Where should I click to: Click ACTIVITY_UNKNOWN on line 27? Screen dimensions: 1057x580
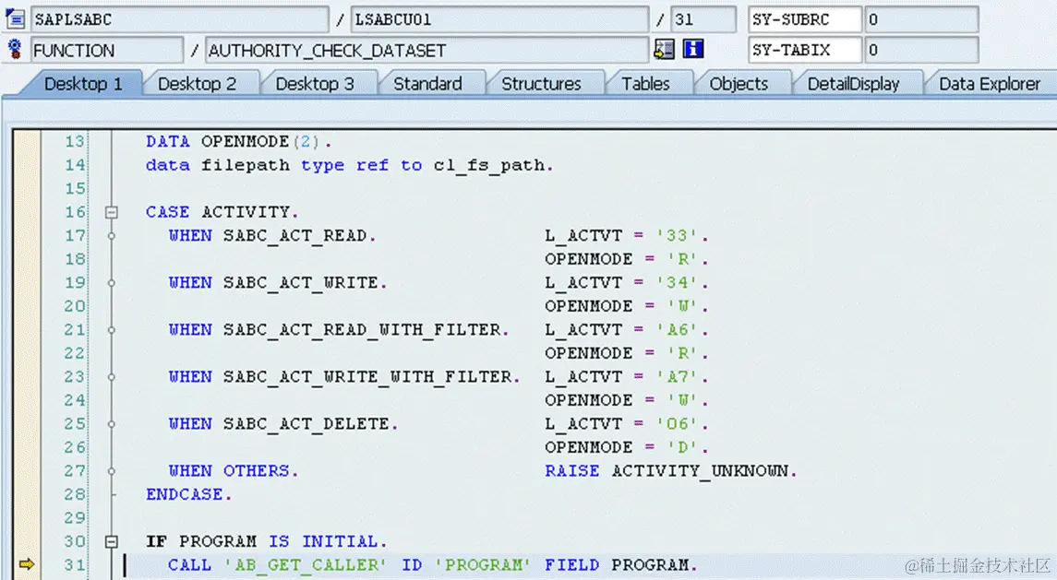700,471
